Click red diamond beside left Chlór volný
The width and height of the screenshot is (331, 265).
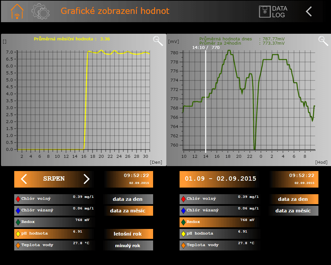pyautogui.click(x=18, y=199)
